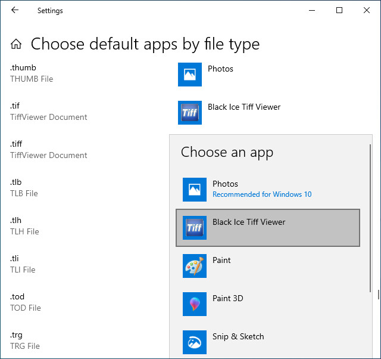
Task: Pick Paint from the app list
Action: click(268, 266)
